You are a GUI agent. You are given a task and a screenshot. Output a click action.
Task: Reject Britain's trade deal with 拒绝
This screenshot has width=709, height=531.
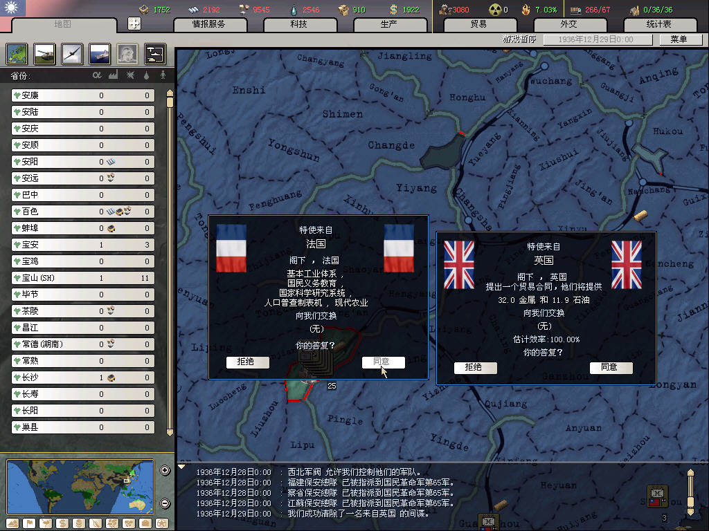(x=475, y=368)
